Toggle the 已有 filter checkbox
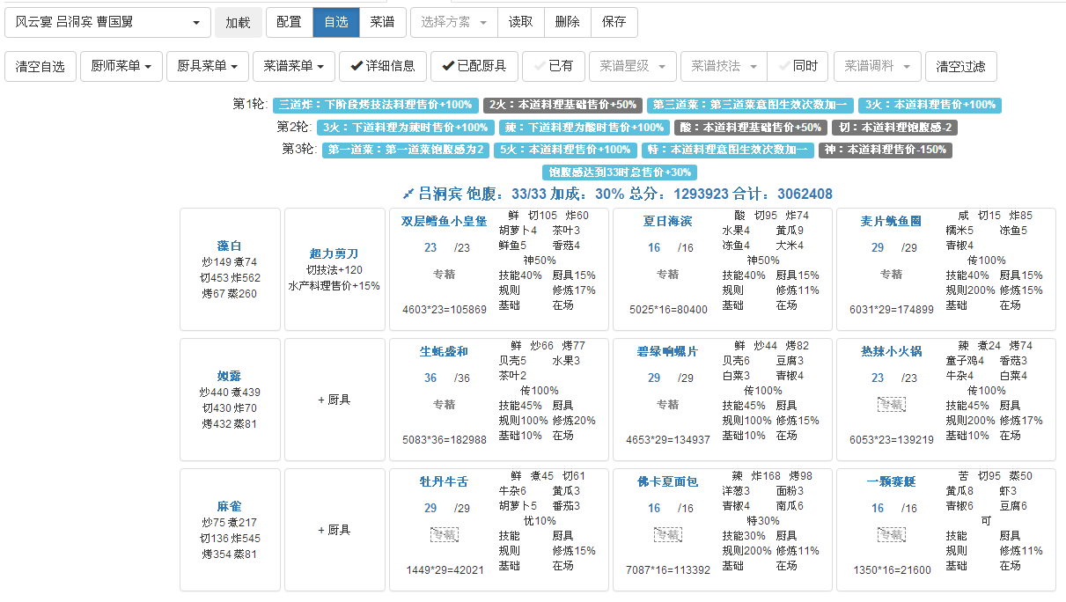This screenshot has height=602, width=1066. point(553,66)
